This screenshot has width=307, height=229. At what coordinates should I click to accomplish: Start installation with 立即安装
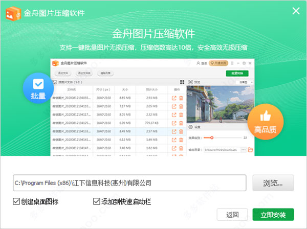point(273,215)
